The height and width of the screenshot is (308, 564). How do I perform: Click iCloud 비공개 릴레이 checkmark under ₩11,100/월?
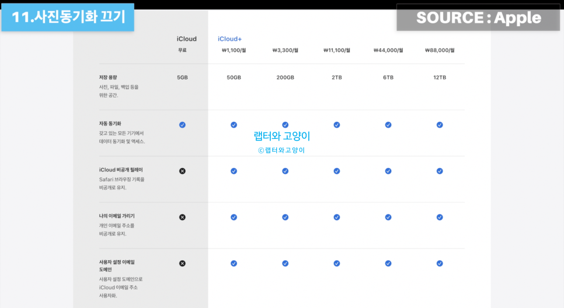337,171
